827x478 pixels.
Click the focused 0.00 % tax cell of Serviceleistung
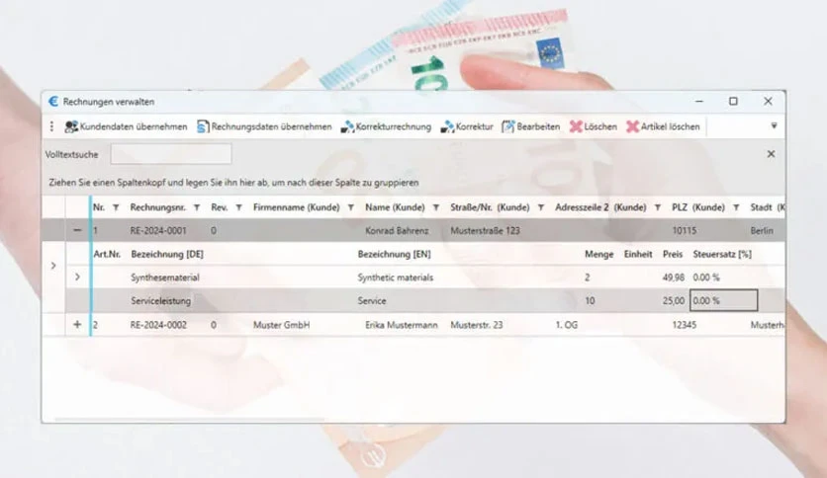click(x=724, y=300)
